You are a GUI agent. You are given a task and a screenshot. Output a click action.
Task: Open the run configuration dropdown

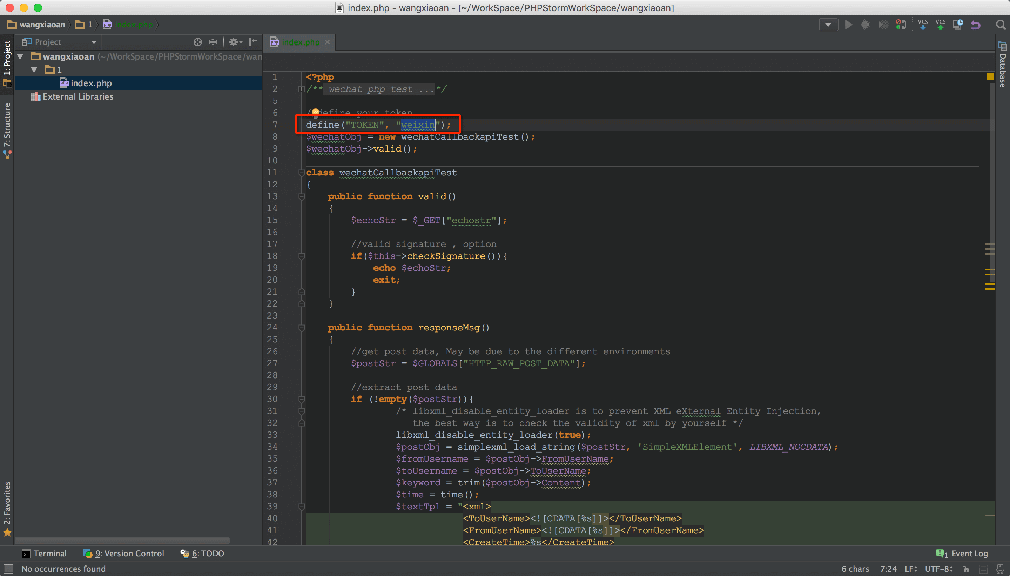(828, 25)
